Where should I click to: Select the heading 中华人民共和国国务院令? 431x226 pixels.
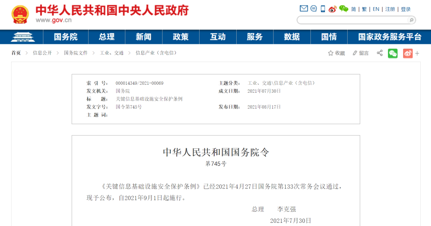[x=216, y=152]
